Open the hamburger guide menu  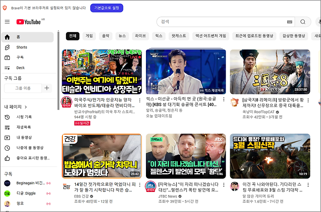(x=7, y=22)
